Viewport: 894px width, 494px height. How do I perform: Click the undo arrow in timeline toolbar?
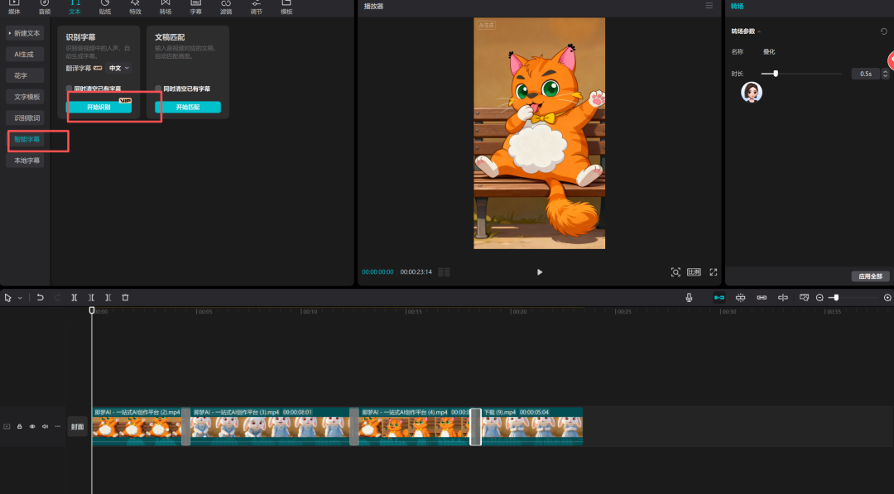[39, 297]
